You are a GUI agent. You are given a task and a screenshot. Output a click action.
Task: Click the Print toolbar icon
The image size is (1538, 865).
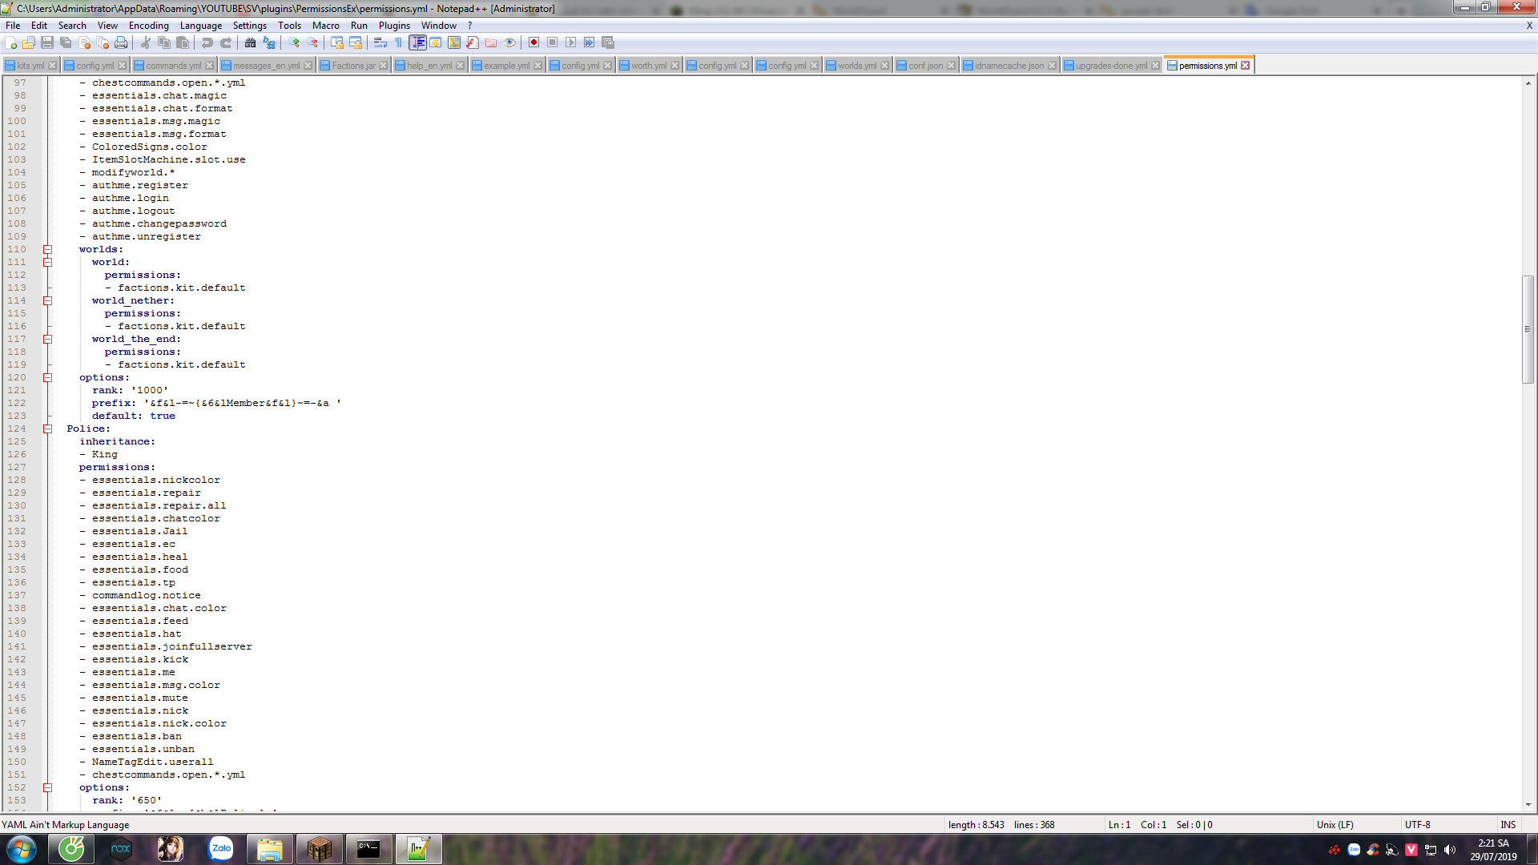coord(121,42)
